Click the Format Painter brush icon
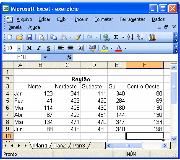Viewport: 180px width, 160px height. coord(78,37)
